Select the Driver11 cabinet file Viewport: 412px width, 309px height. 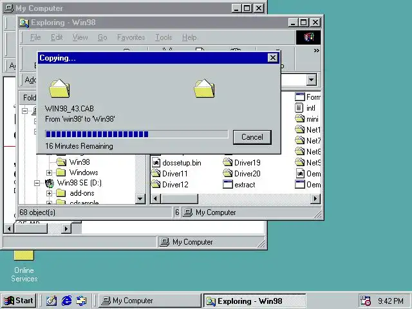[x=169, y=174]
